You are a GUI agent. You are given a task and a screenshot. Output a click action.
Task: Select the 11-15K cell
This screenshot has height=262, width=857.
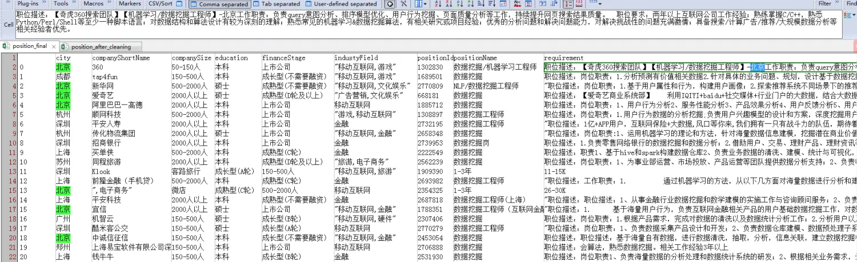pyautogui.click(x=555, y=171)
